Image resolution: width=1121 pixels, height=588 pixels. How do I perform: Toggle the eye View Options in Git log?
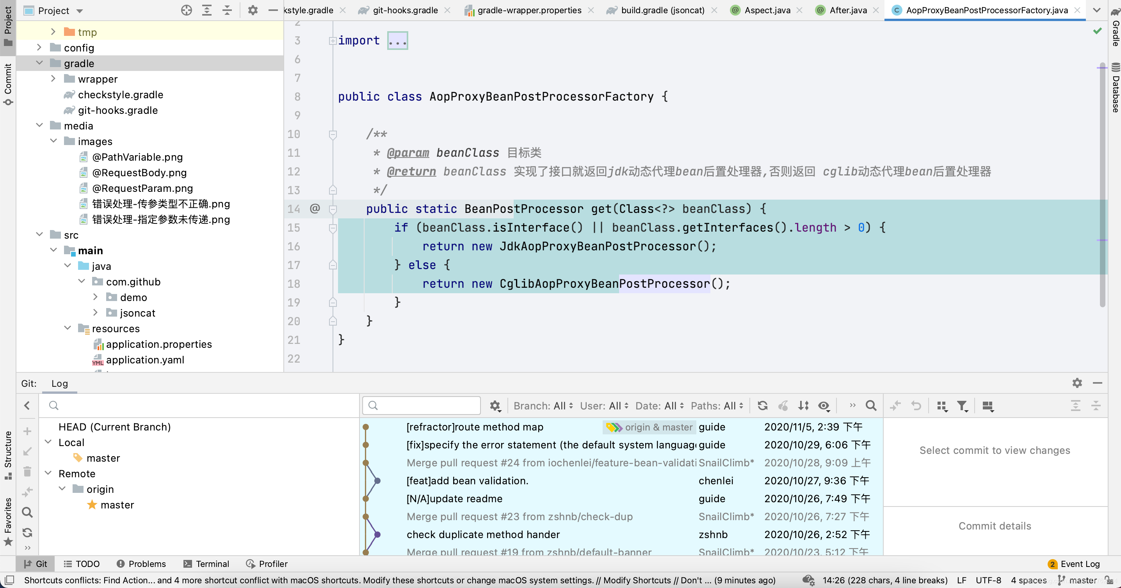823,406
